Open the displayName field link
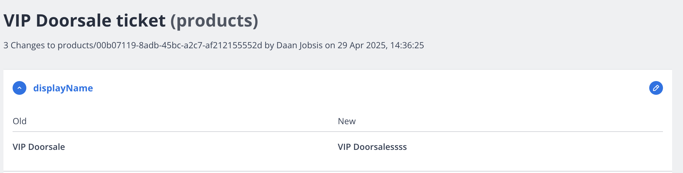 [63, 88]
